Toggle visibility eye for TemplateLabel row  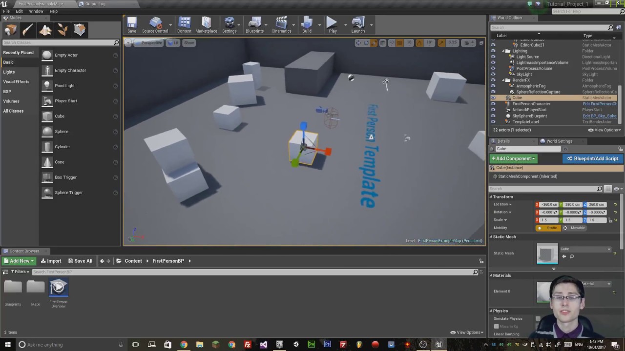[493, 122]
